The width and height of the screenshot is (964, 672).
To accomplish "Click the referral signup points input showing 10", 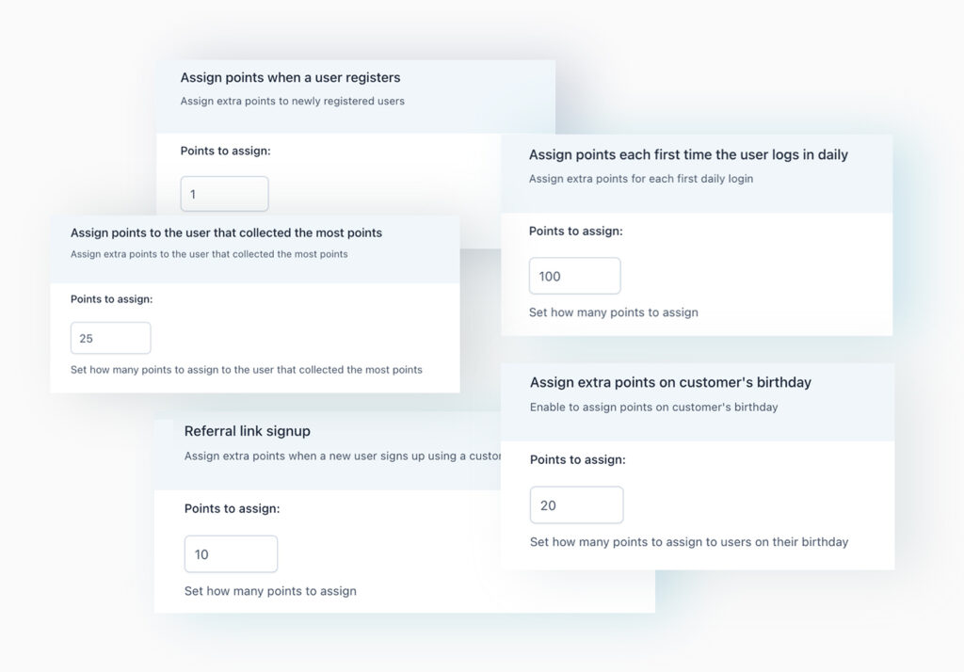I will tap(231, 554).
